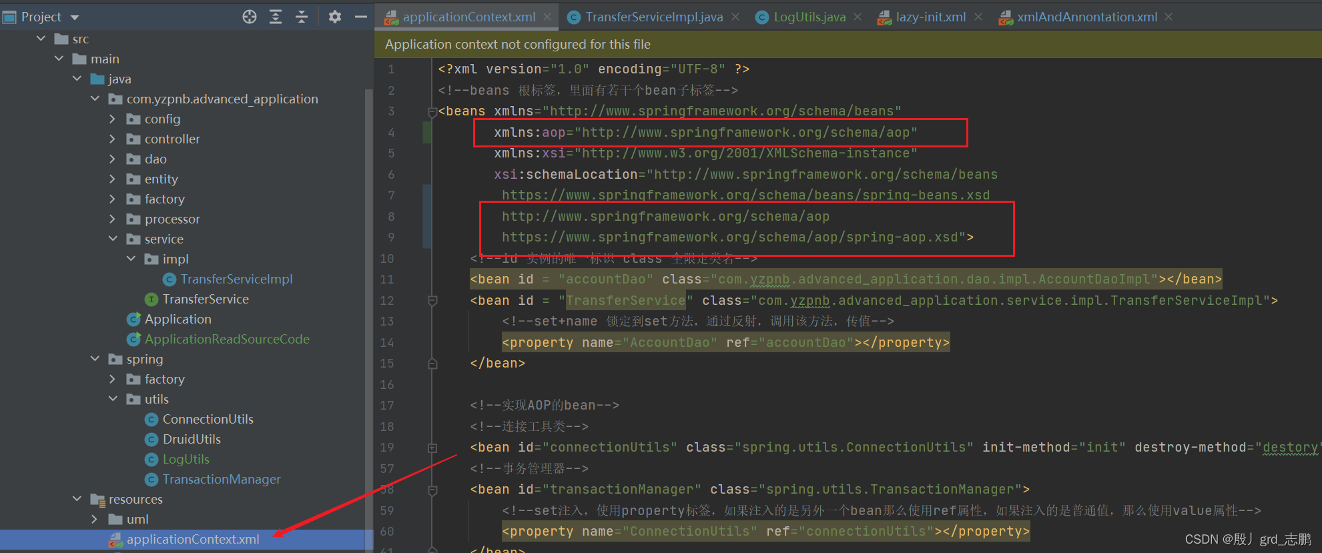Fold the closing bean tag gutter line 15
This screenshot has width=1322, height=553.
tap(432, 364)
